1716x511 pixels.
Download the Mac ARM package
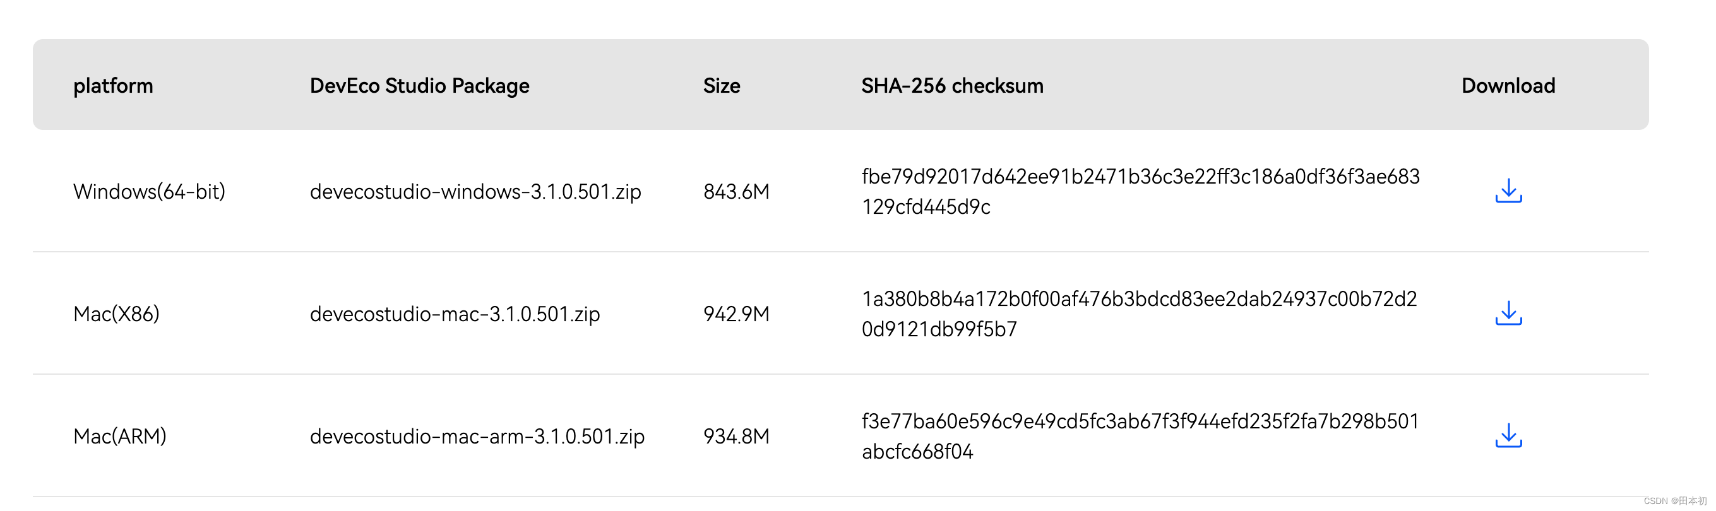1508,436
